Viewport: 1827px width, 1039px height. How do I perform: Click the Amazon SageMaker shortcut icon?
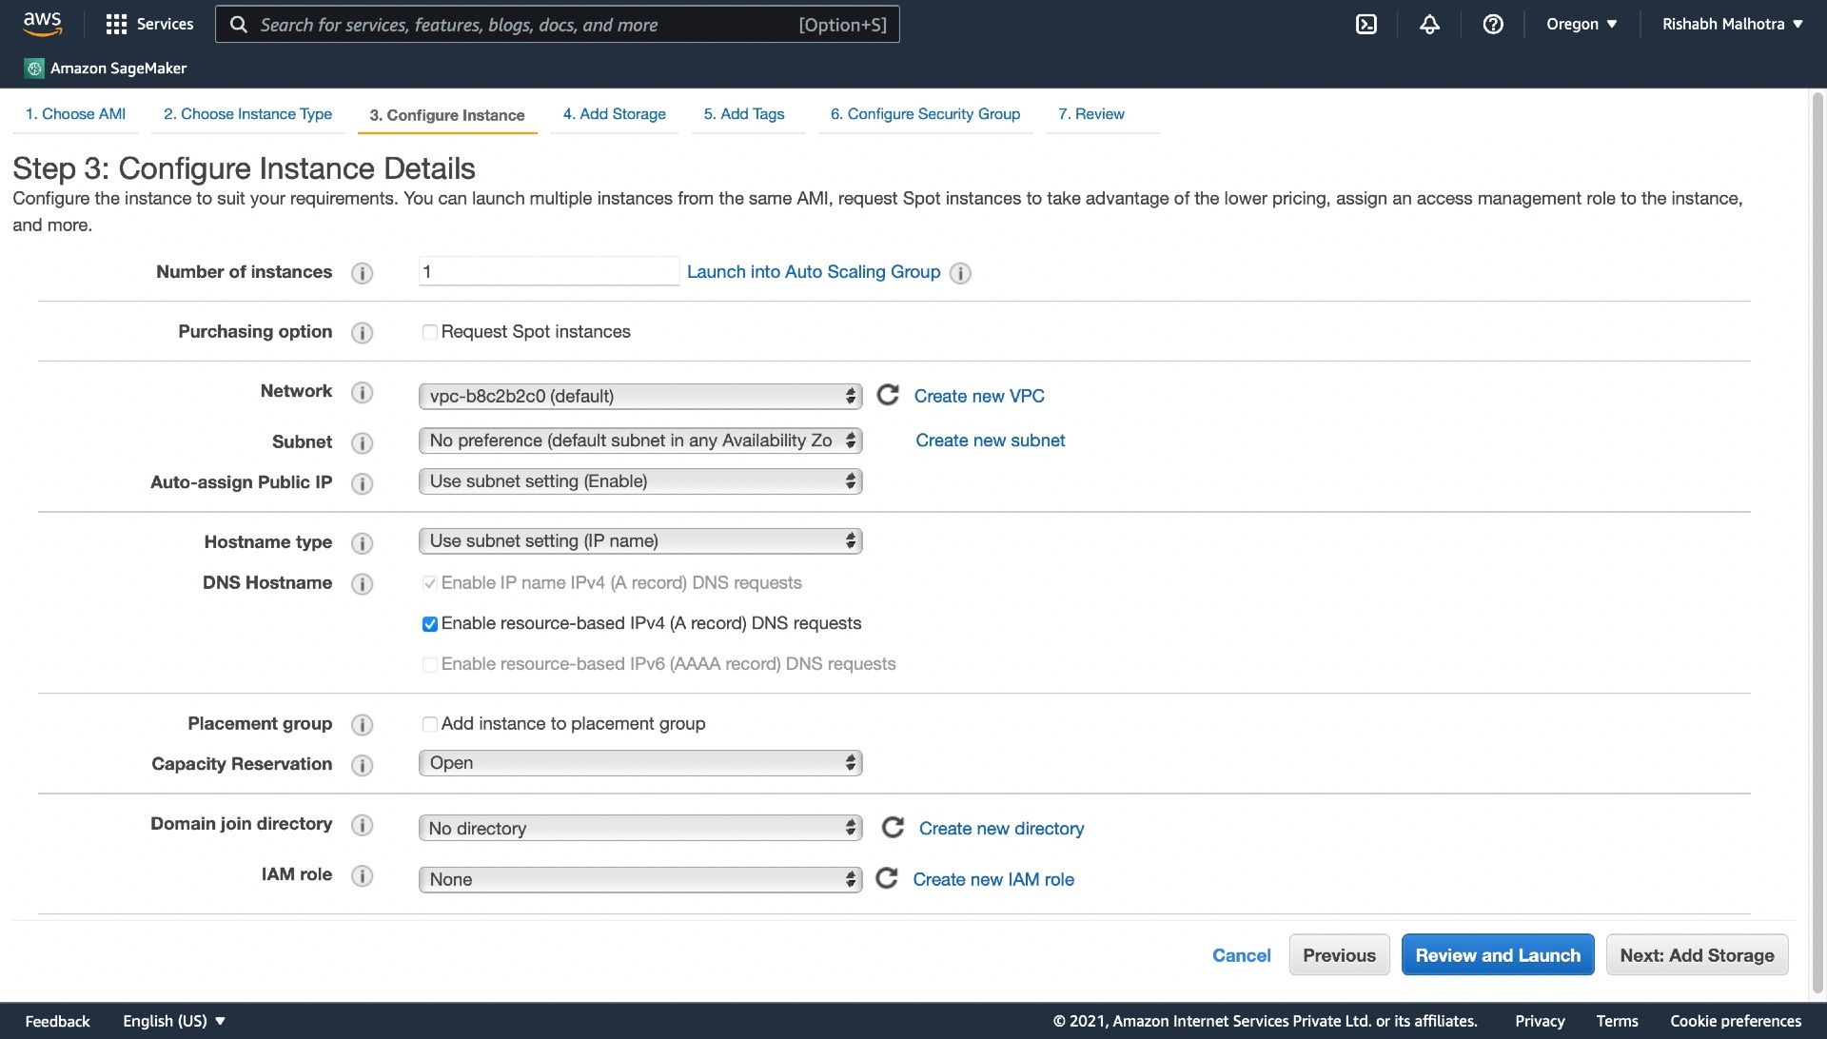34,68
